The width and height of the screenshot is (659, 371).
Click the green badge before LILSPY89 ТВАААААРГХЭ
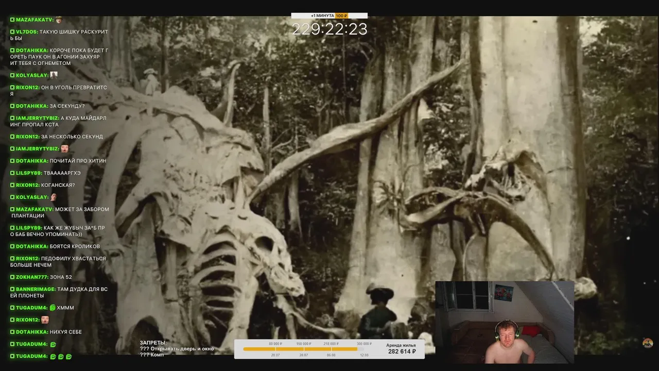(12, 173)
